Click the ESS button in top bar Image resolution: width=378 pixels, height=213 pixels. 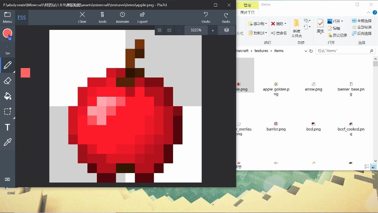(22, 18)
